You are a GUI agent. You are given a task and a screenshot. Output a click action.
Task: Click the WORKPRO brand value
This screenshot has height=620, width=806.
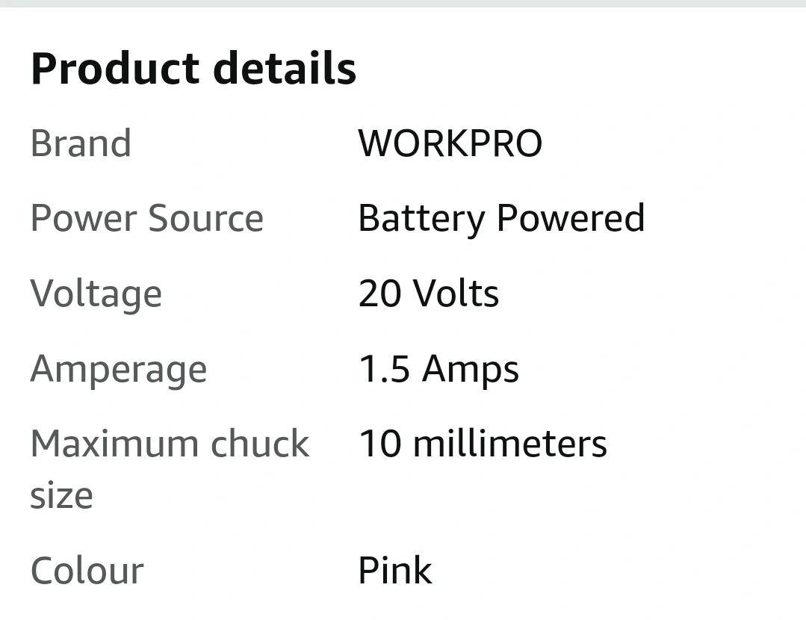pos(450,143)
